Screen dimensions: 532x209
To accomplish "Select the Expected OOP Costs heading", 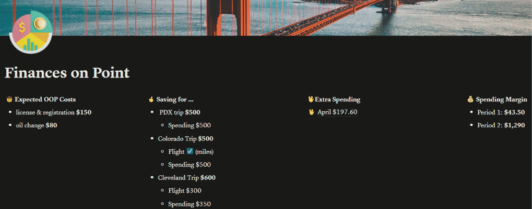I will click(45, 99).
